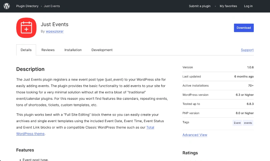This screenshot has width=270, height=161.
Task: Click the Support link
Action: coord(247,50)
